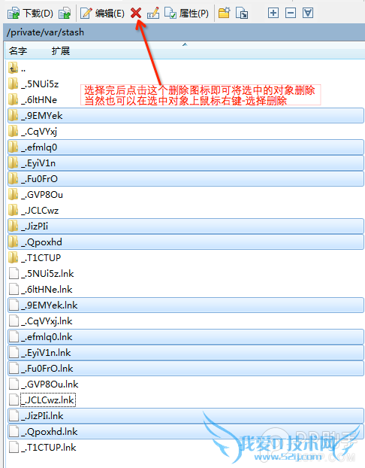The width and height of the screenshot is (365, 468).
Task: Click the red X delete icon
Action: click(x=136, y=13)
